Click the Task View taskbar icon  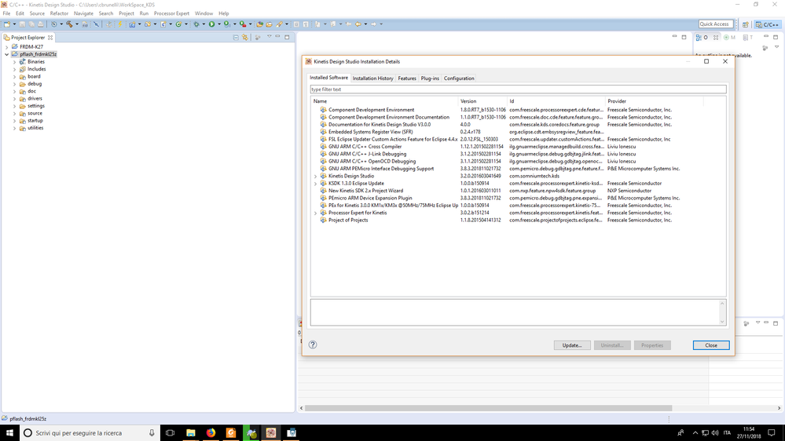171,432
